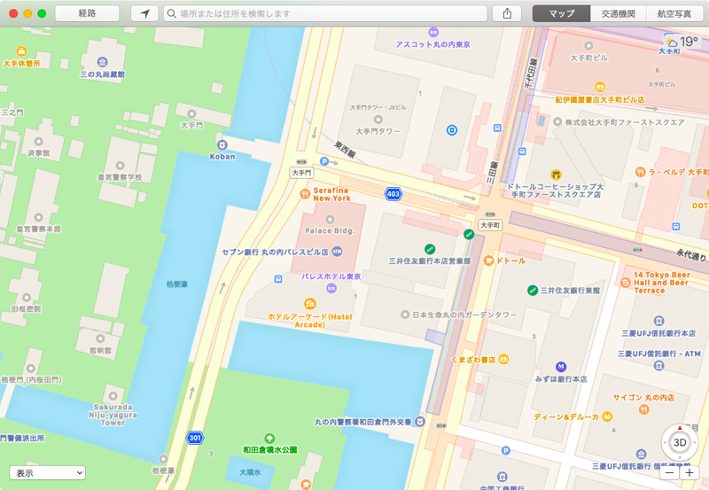Select the 済寧館 marker
Screen dimensions: 709x490
coord(39,142)
